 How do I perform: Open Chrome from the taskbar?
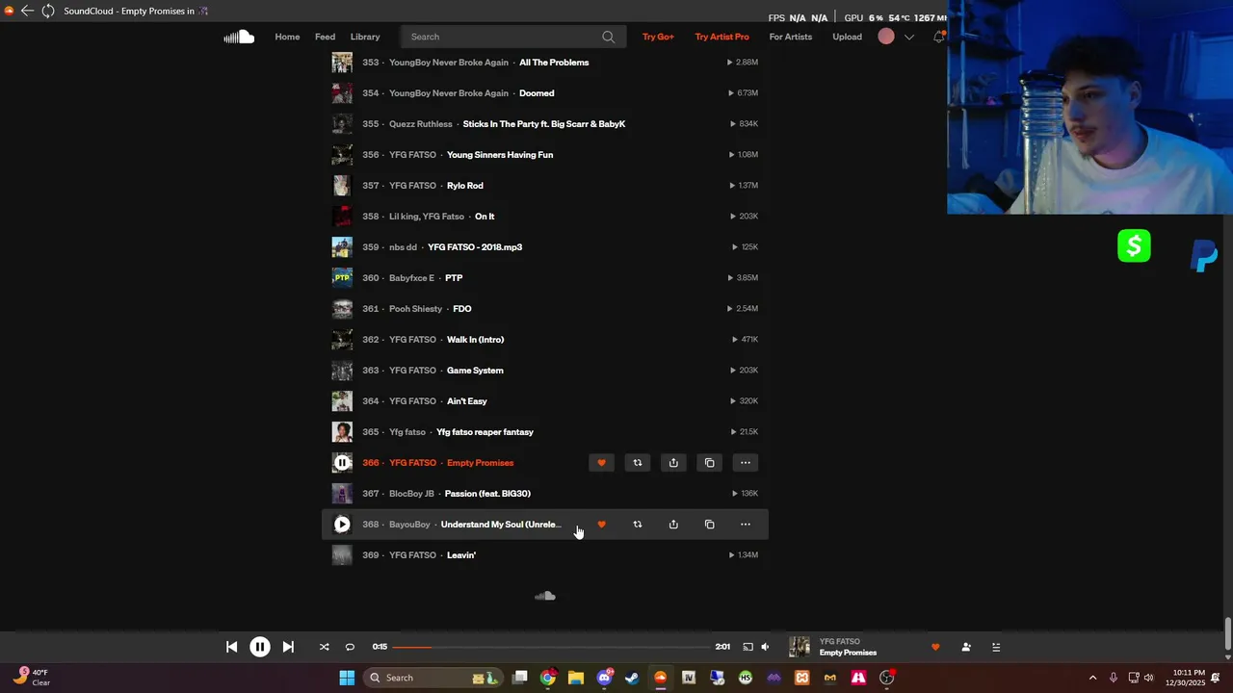click(548, 678)
